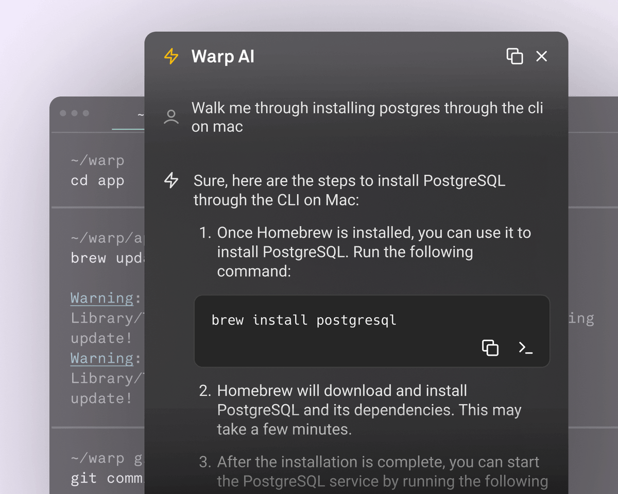Click the copy conversation icon in the header
The width and height of the screenshot is (618, 494).
tap(514, 57)
